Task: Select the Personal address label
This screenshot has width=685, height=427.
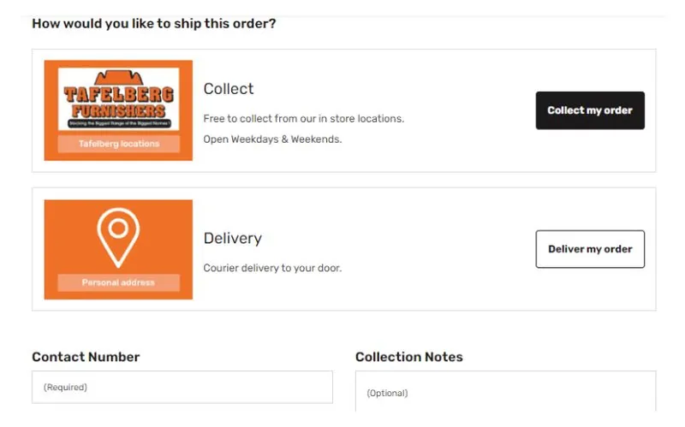Action: tap(118, 282)
